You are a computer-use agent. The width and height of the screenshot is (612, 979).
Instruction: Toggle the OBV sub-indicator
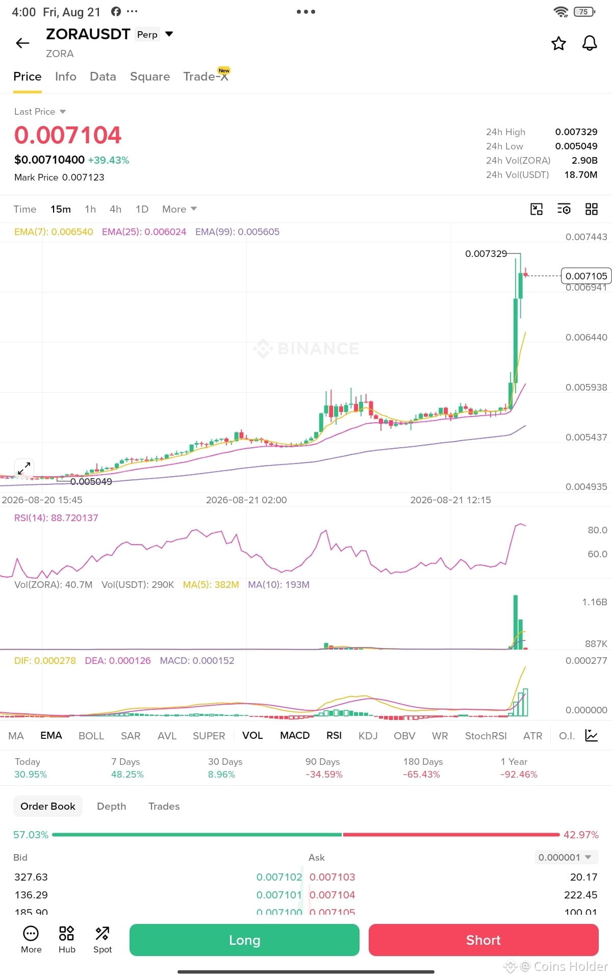(404, 736)
